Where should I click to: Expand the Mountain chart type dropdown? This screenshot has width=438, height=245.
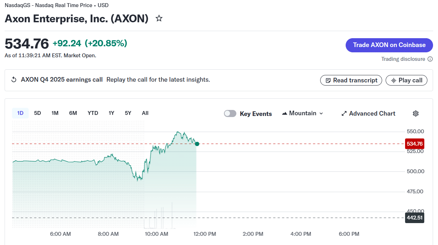pos(321,113)
